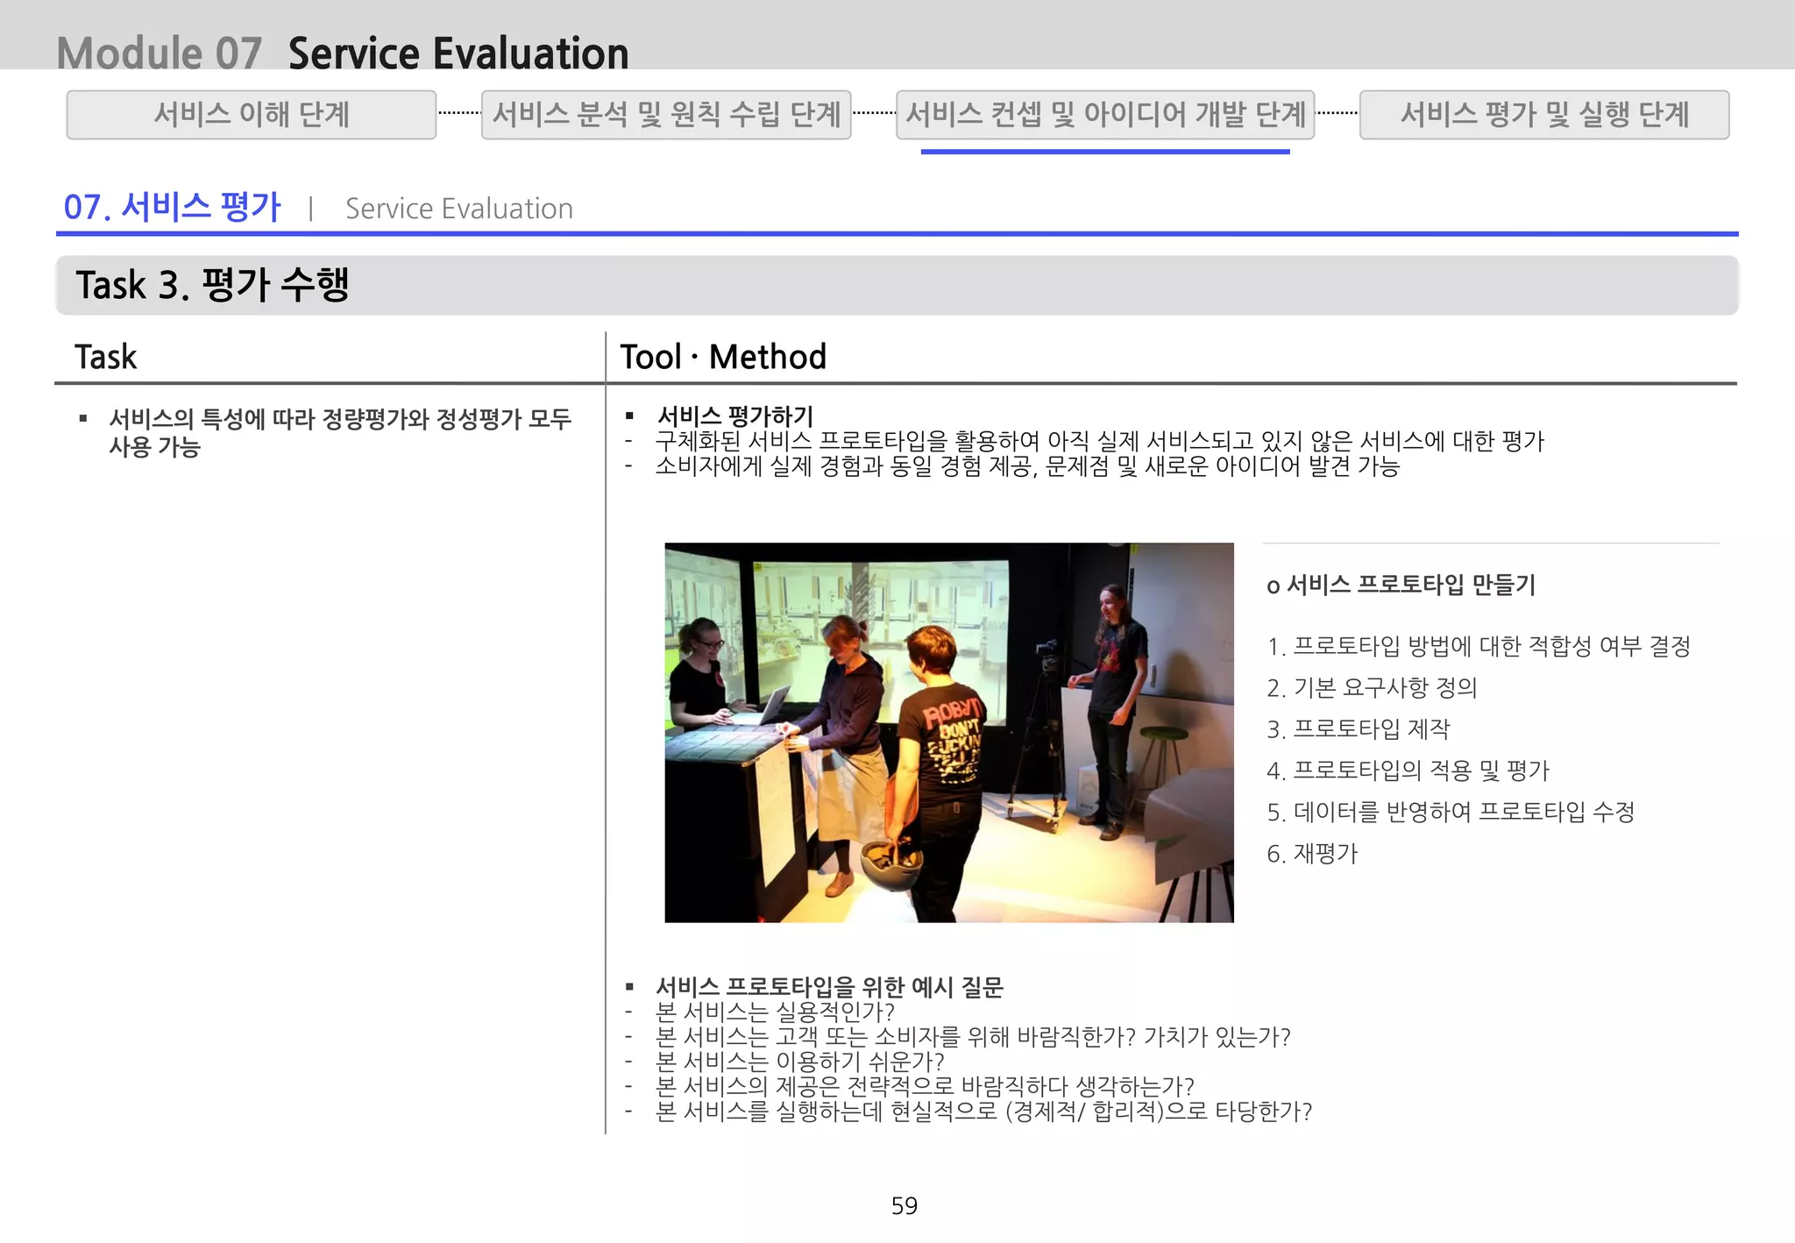Click the Tool · Method column header

723,357
